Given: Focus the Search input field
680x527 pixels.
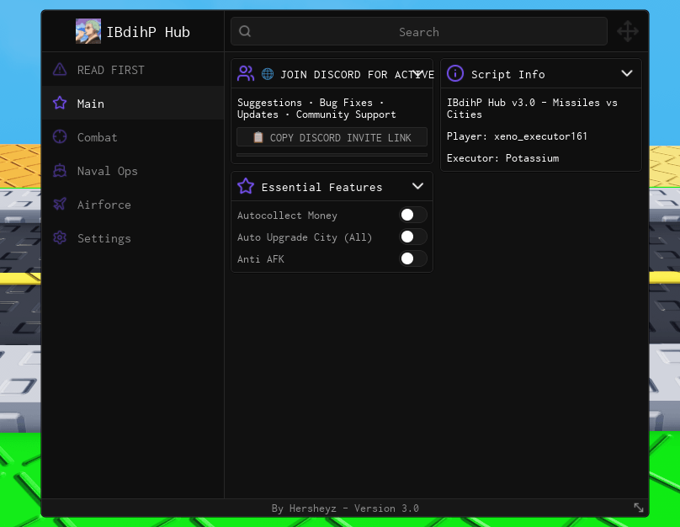Looking at the screenshot, I should (x=419, y=31).
